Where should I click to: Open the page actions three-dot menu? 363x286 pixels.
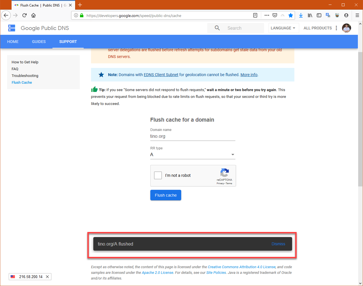coord(267,16)
